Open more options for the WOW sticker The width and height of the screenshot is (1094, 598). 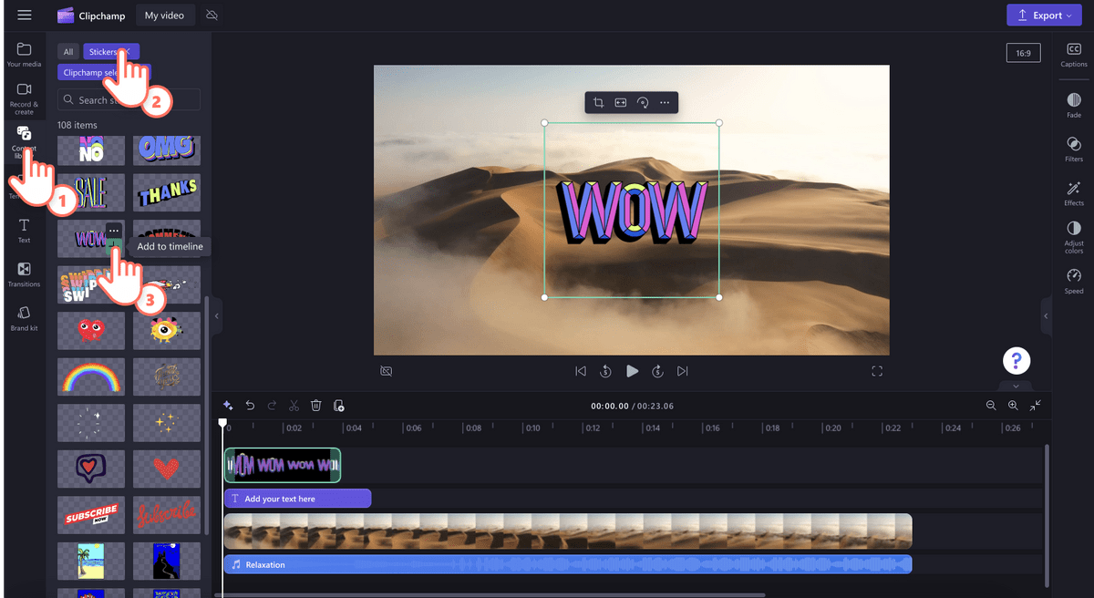[x=113, y=232]
